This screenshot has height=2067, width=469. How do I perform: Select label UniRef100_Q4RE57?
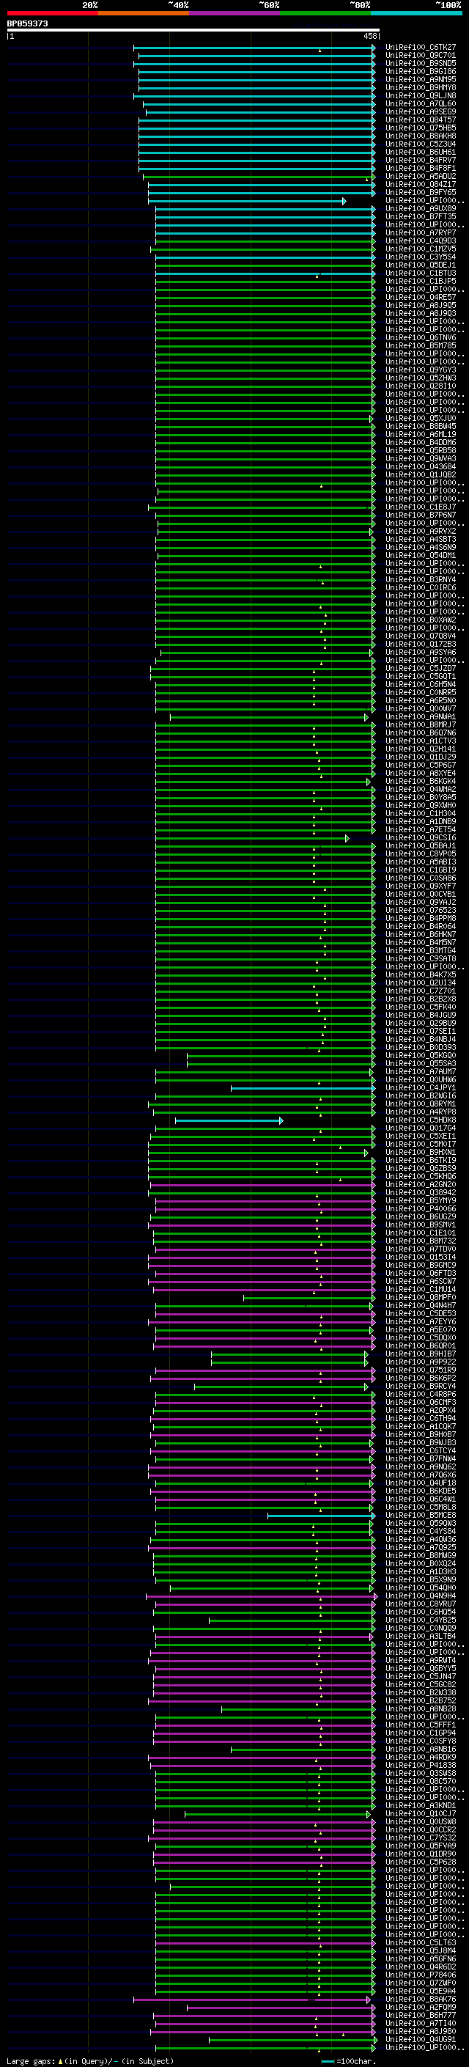(420, 297)
